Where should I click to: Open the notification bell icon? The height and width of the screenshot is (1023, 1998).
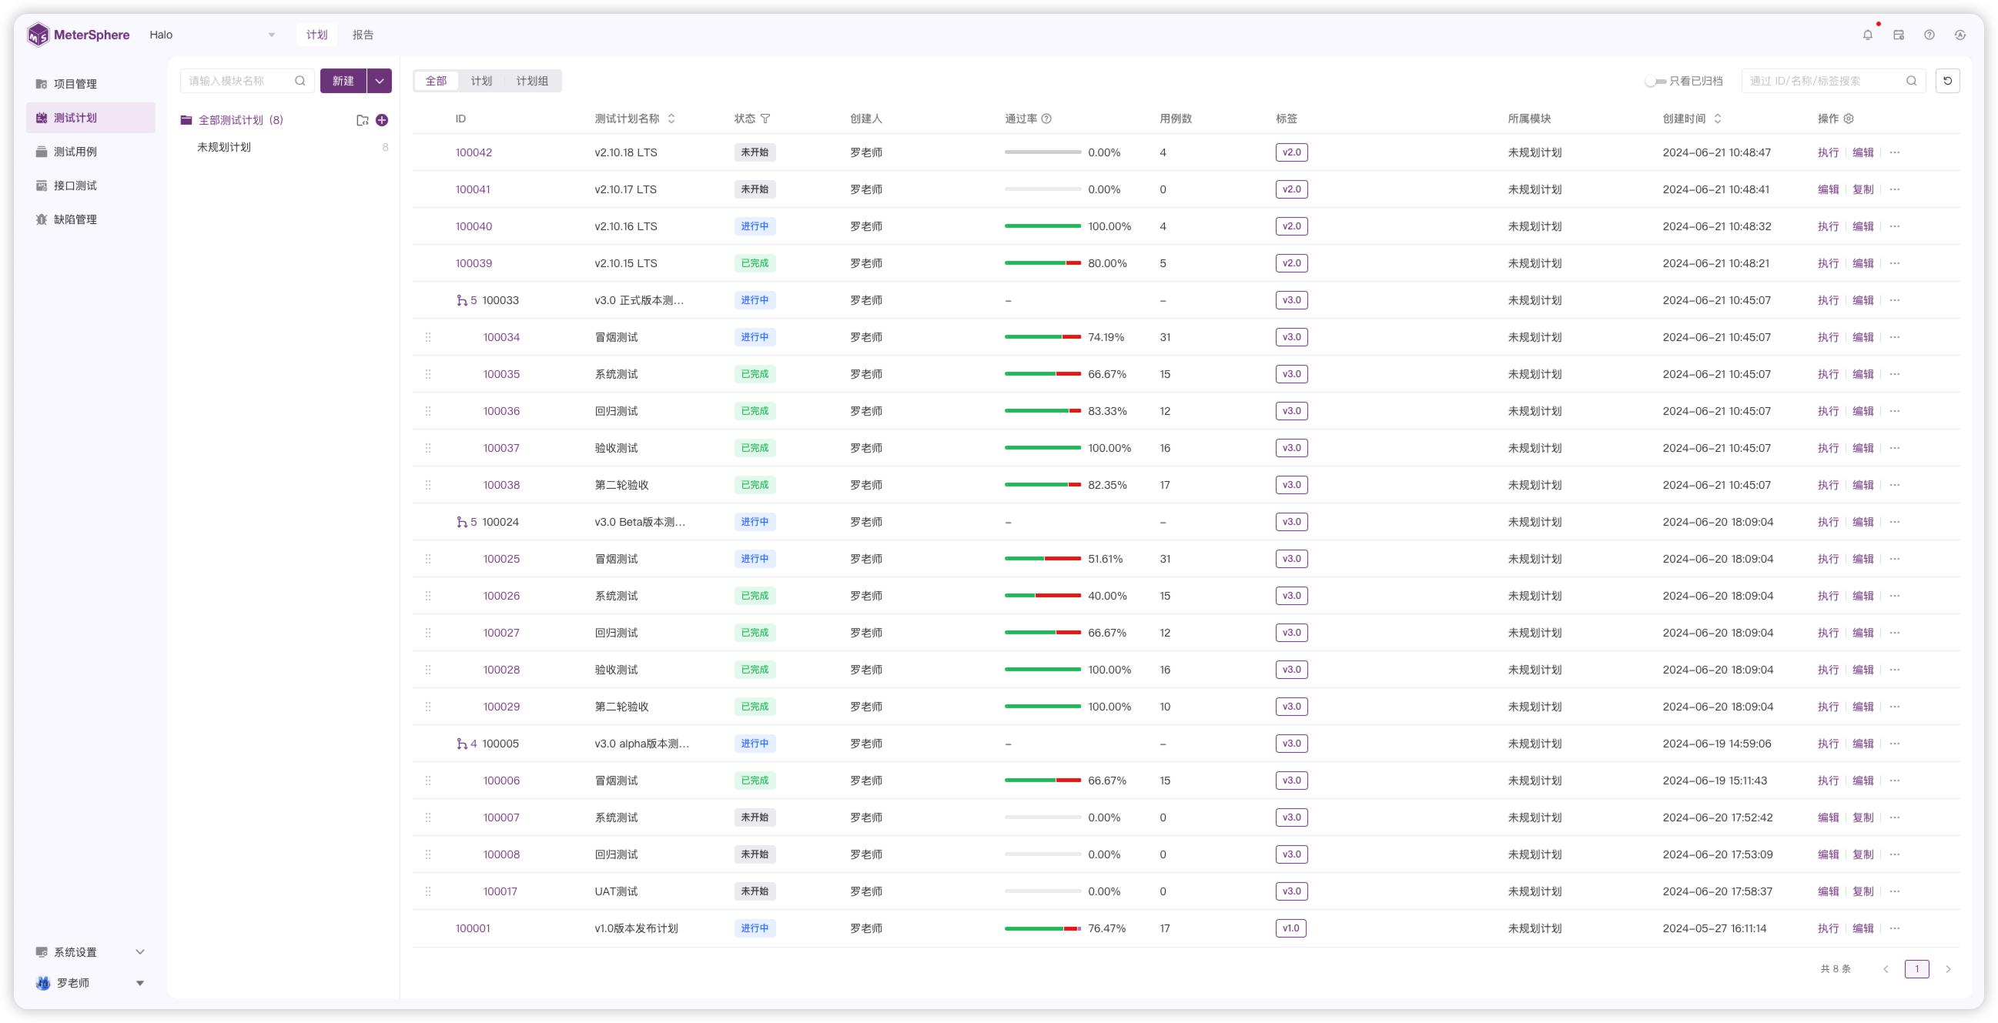(1867, 35)
